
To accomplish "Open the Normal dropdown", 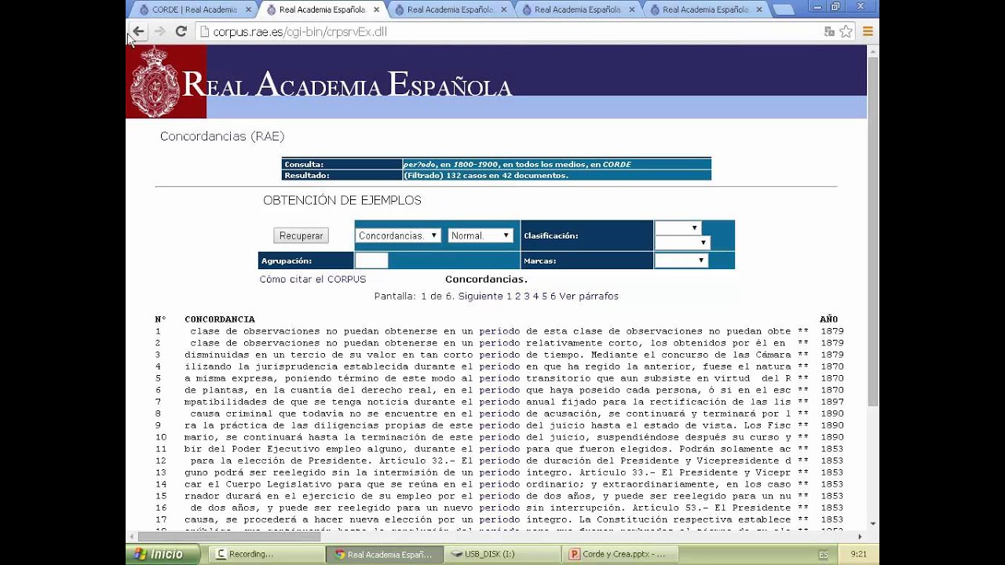I will pos(481,235).
